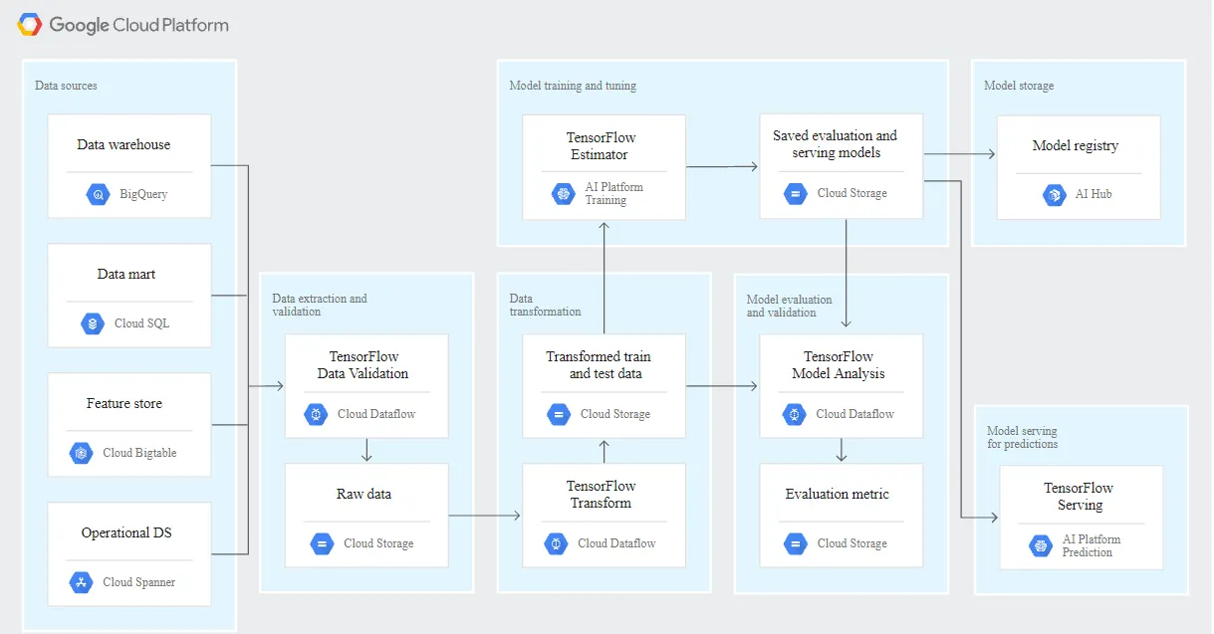Click the BigQuery service label
Viewport: 1214px width, 634px height.
[143, 194]
